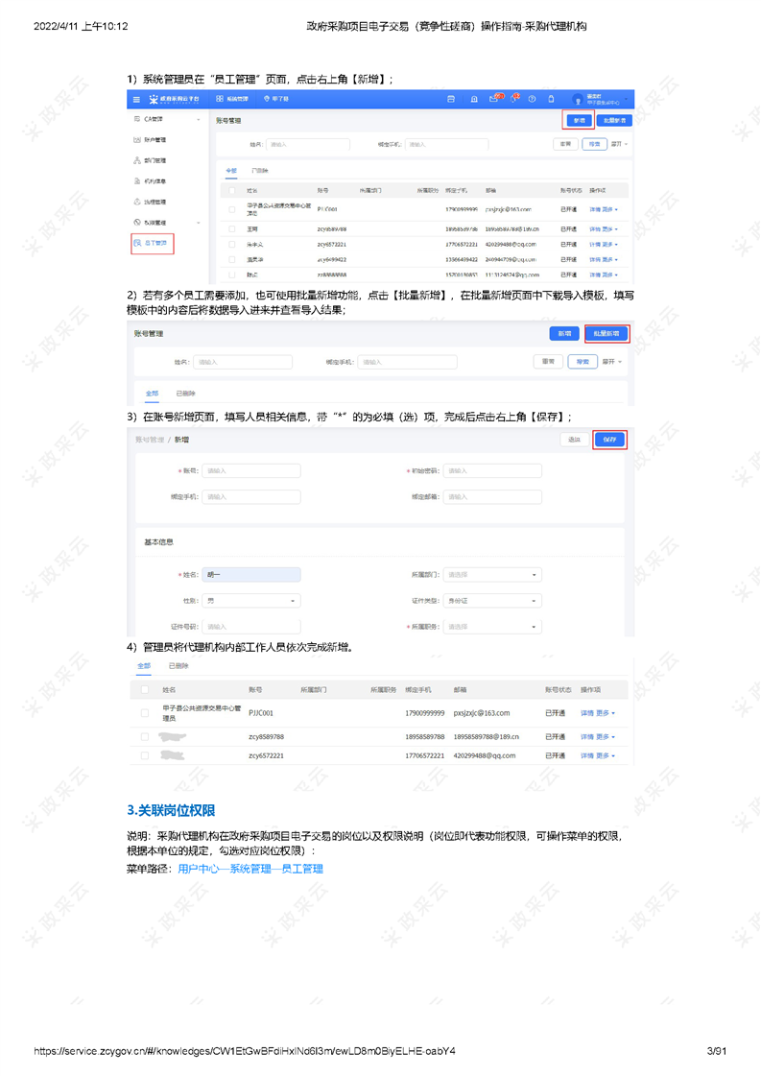Screen dimensions: 761x1076
Task: Click the 系统管理 grid icon in header
Action: 220,99
